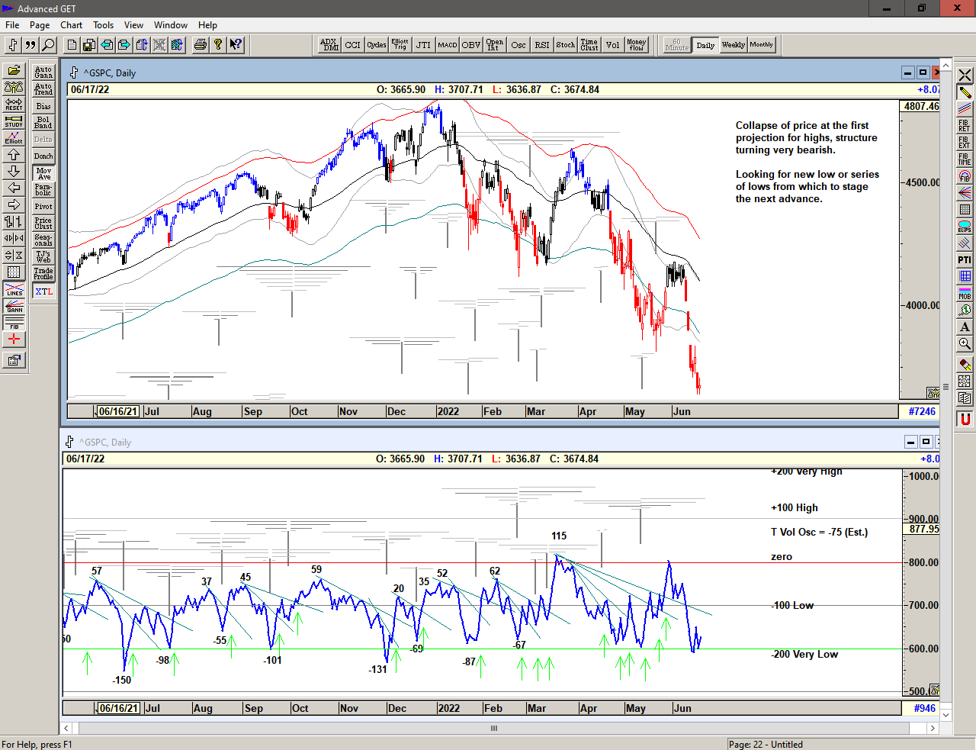The width and height of the screenshot is (976, 750).
Task: Click the open folder icon in left toolbar
Action: 14,71
